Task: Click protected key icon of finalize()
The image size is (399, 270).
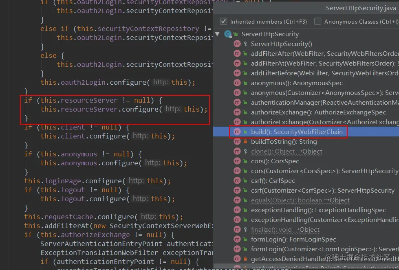Action: (x=245, y=230)
